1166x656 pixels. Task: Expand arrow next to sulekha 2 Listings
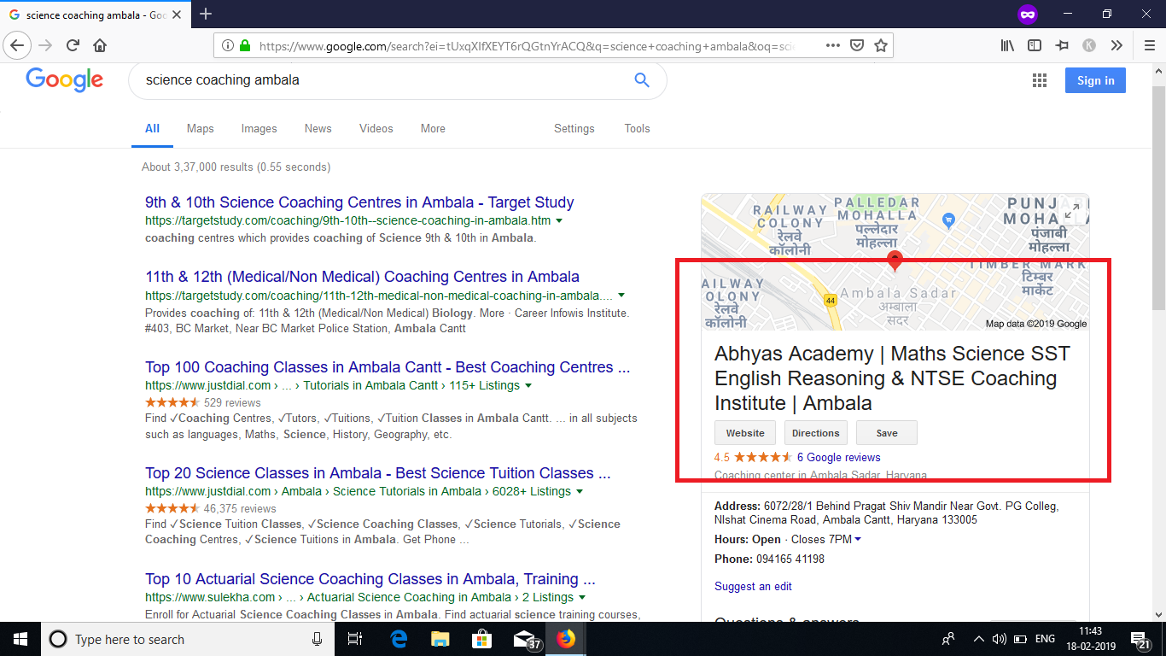(581, 598)
